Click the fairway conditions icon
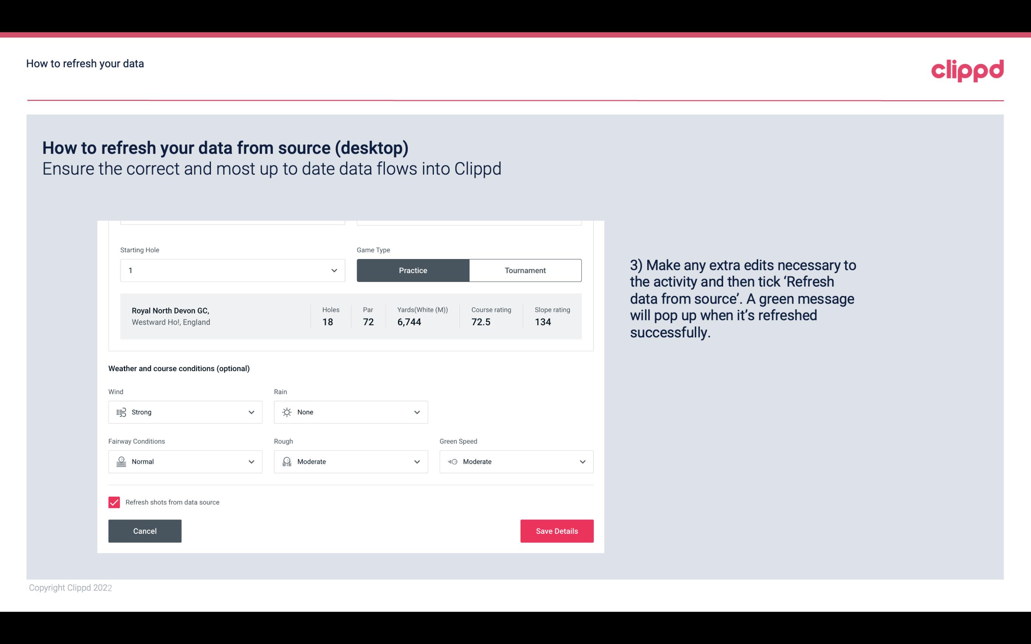Image resolution: width=1031 pixels, height=644 pixels. click(x=120, y=462)
